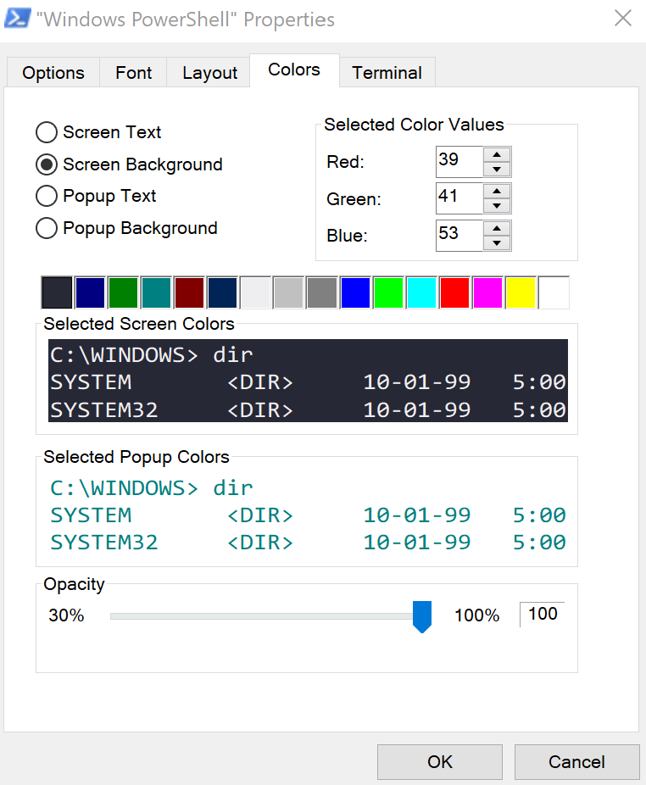
Task: Open the Font tab
Action: pos(133,72)
